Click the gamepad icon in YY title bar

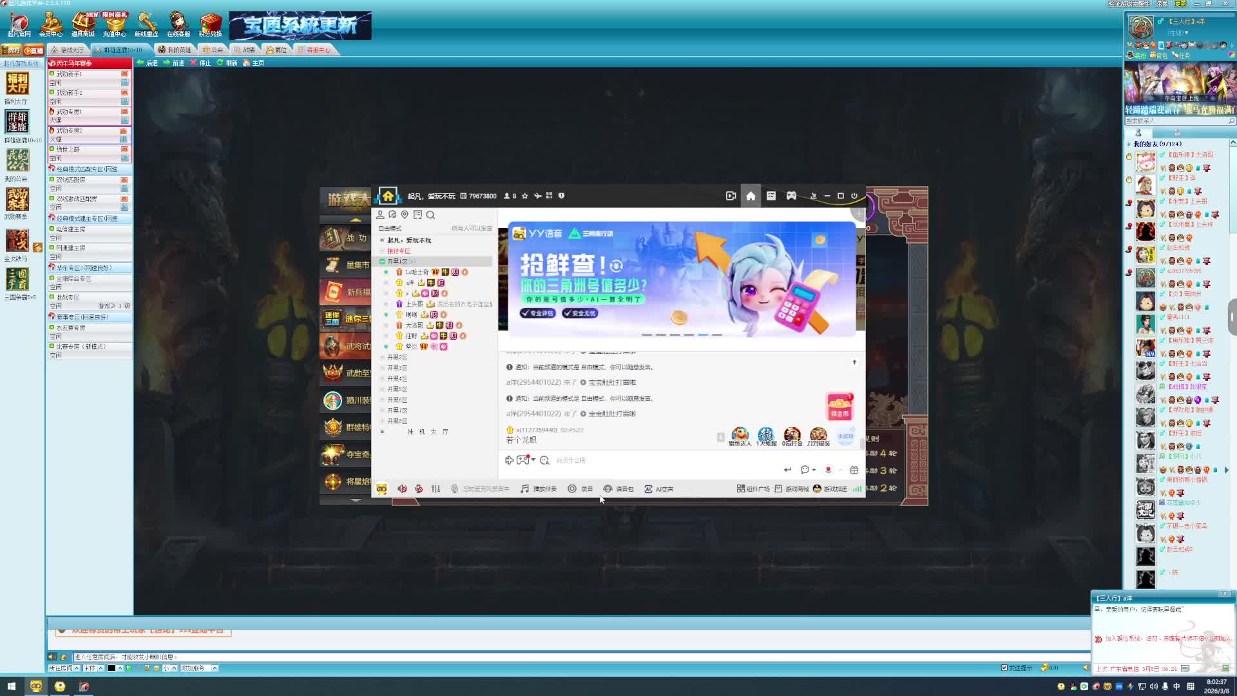(x=791, y=196)
